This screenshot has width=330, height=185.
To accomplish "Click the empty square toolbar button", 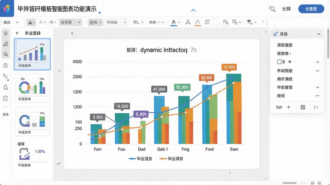I will [x=215, y=22].
